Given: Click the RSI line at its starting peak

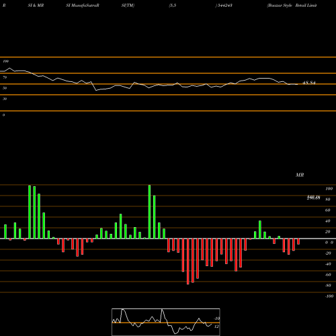Looking at the screenshot, I should tap(9, 68).
